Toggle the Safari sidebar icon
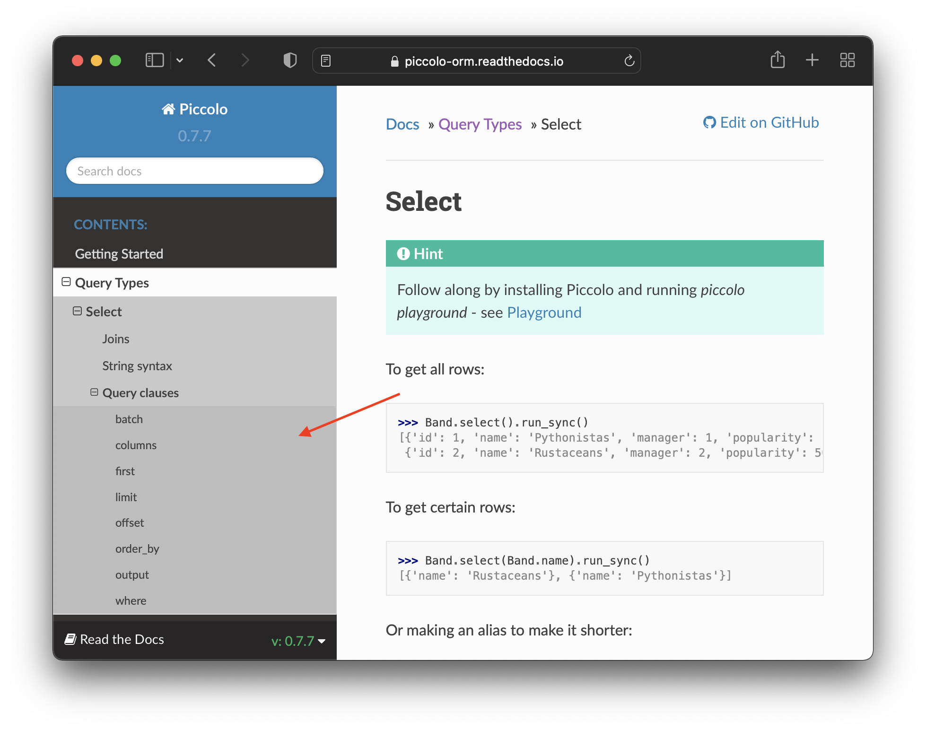The height and width of the screenshot is (730, 926). pos(155,61)
